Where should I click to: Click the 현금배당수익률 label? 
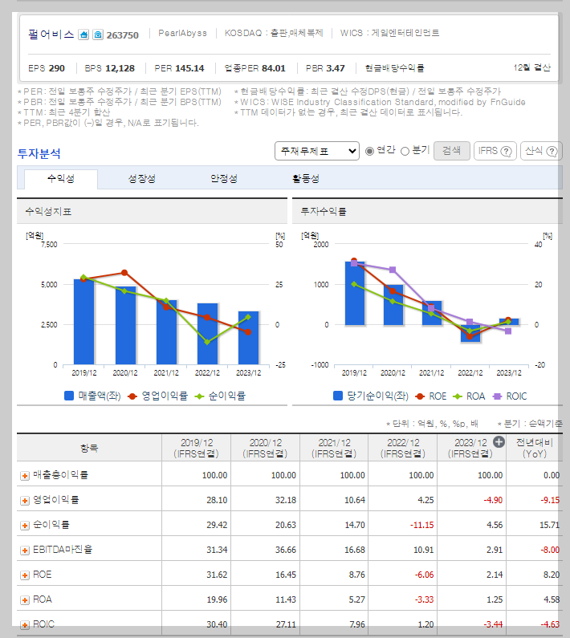394,68
